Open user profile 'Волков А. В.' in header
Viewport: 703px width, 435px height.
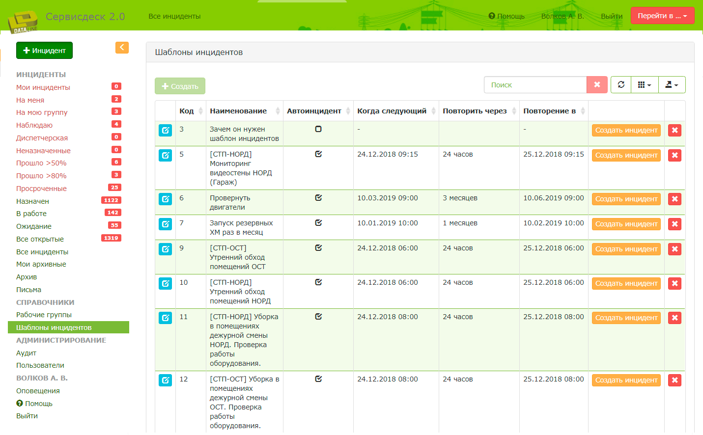point(562,16)
